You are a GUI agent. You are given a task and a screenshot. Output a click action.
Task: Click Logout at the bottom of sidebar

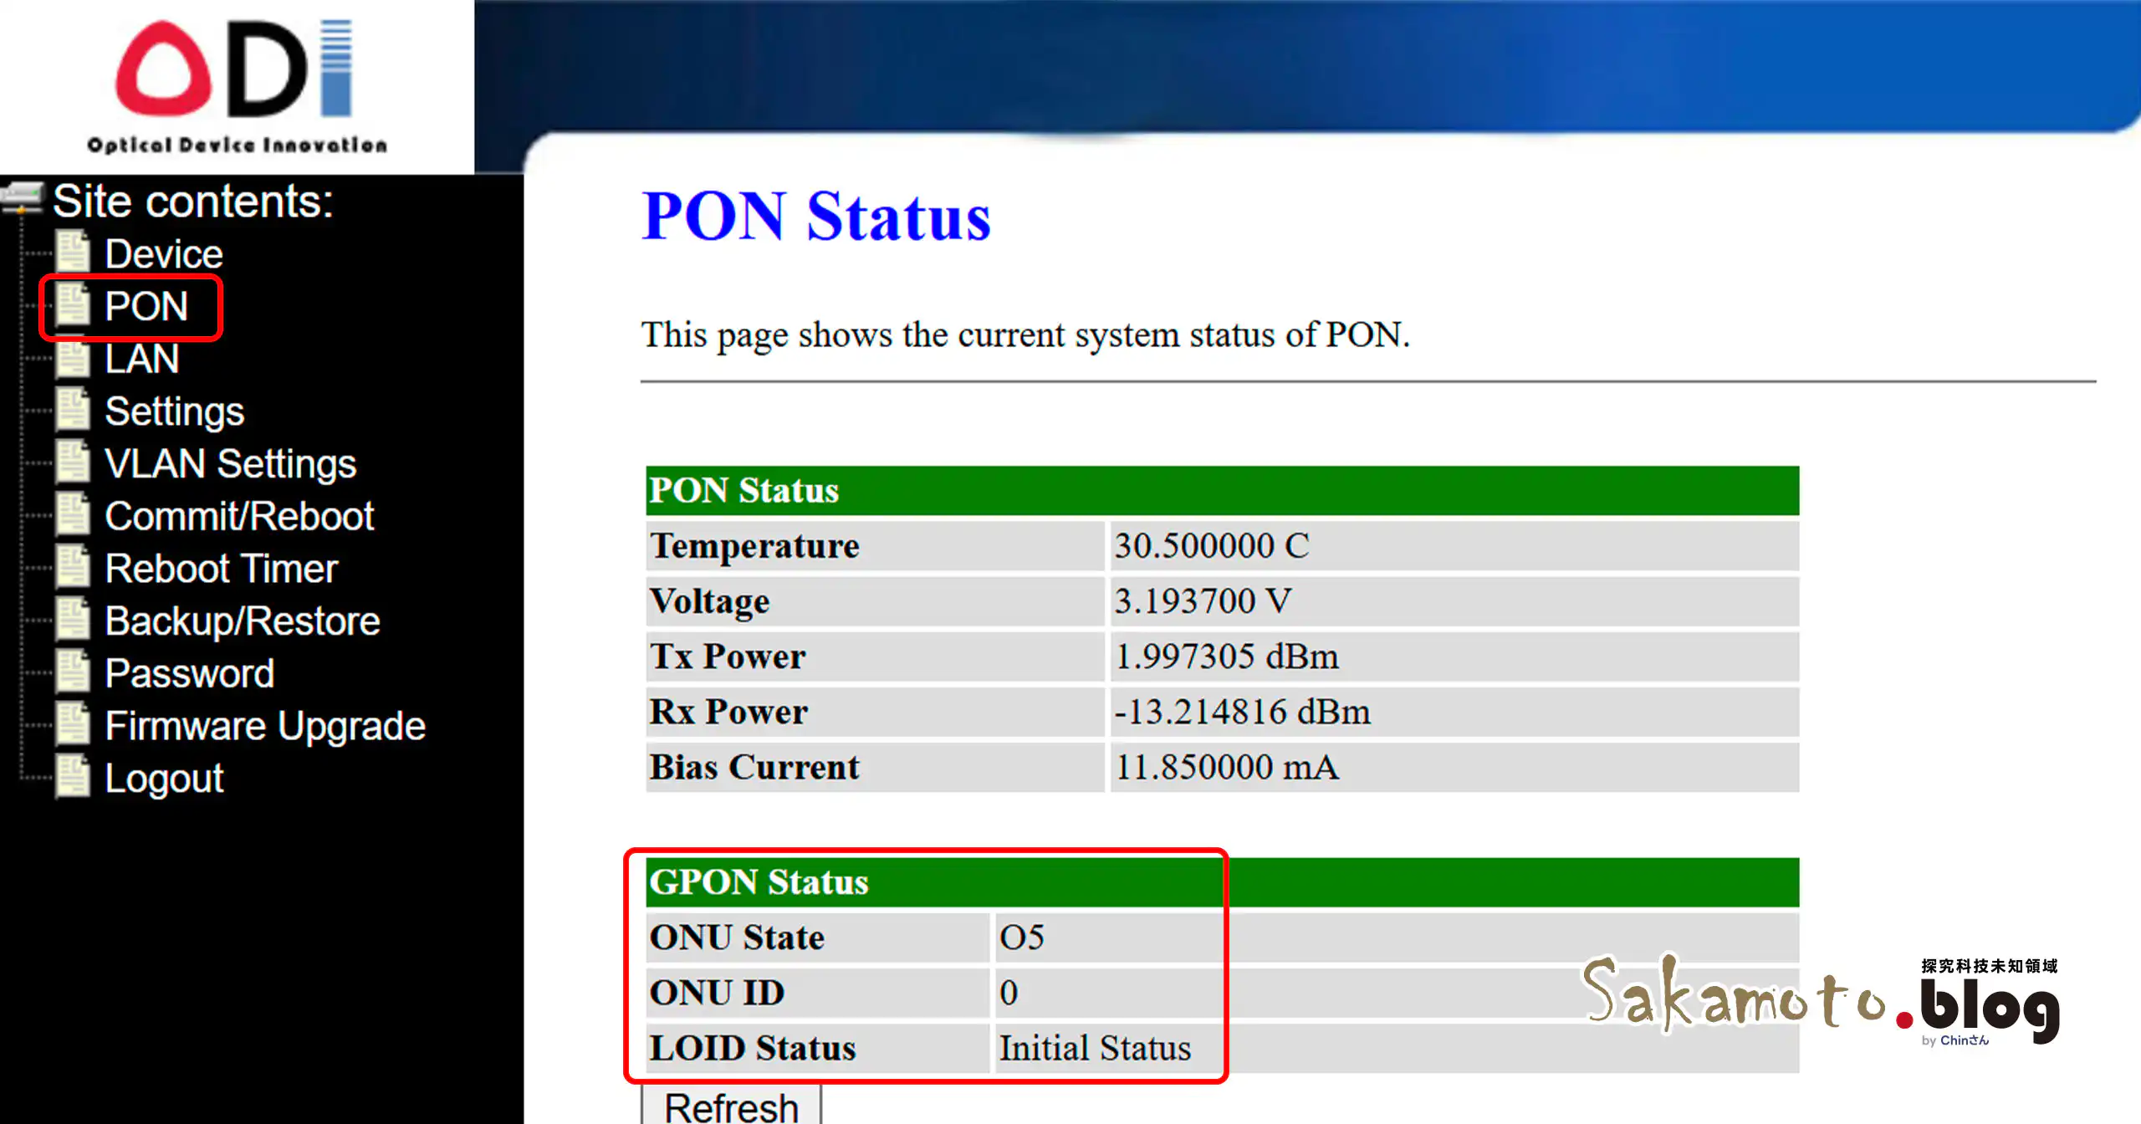click(163, 777)
